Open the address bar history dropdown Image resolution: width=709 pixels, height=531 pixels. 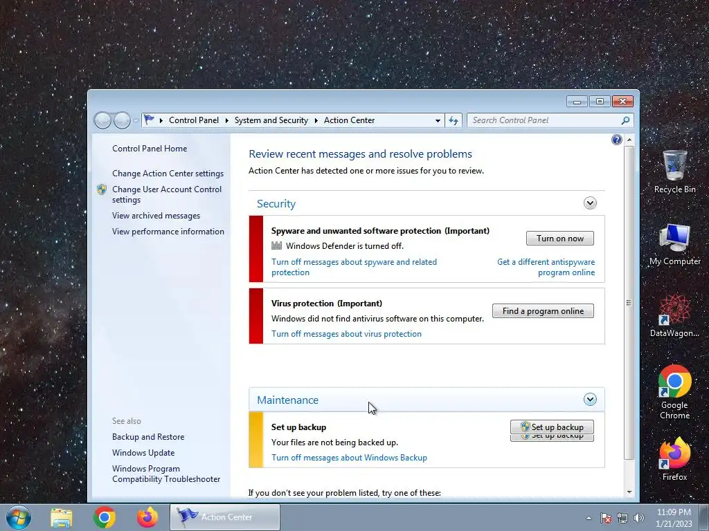[x=438, y=120]
